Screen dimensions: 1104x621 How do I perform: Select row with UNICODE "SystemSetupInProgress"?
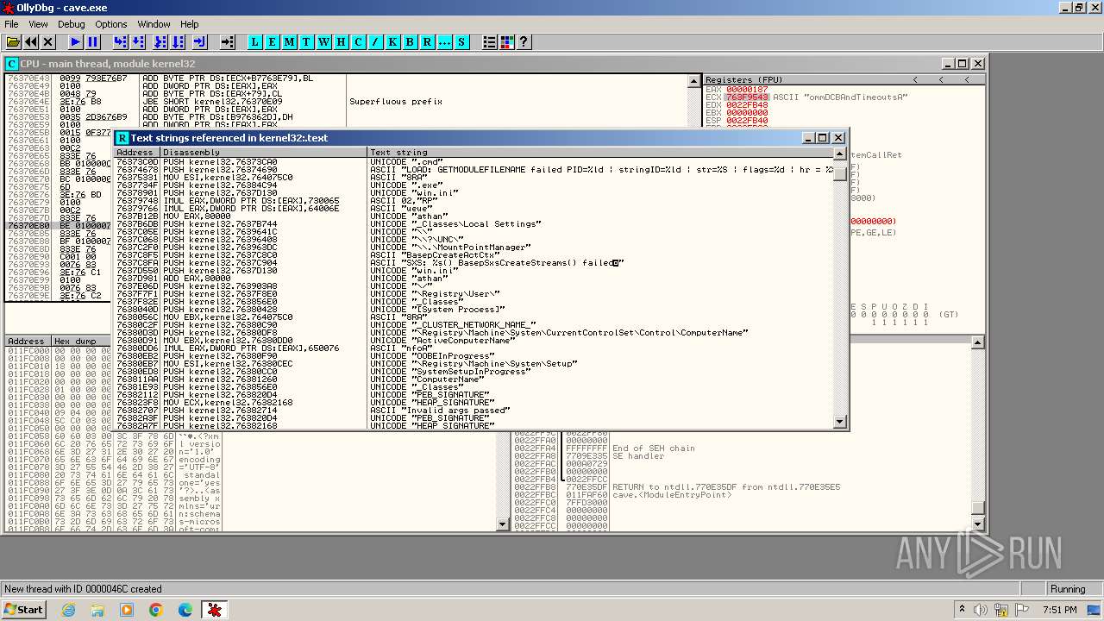[x=474, y=372]
